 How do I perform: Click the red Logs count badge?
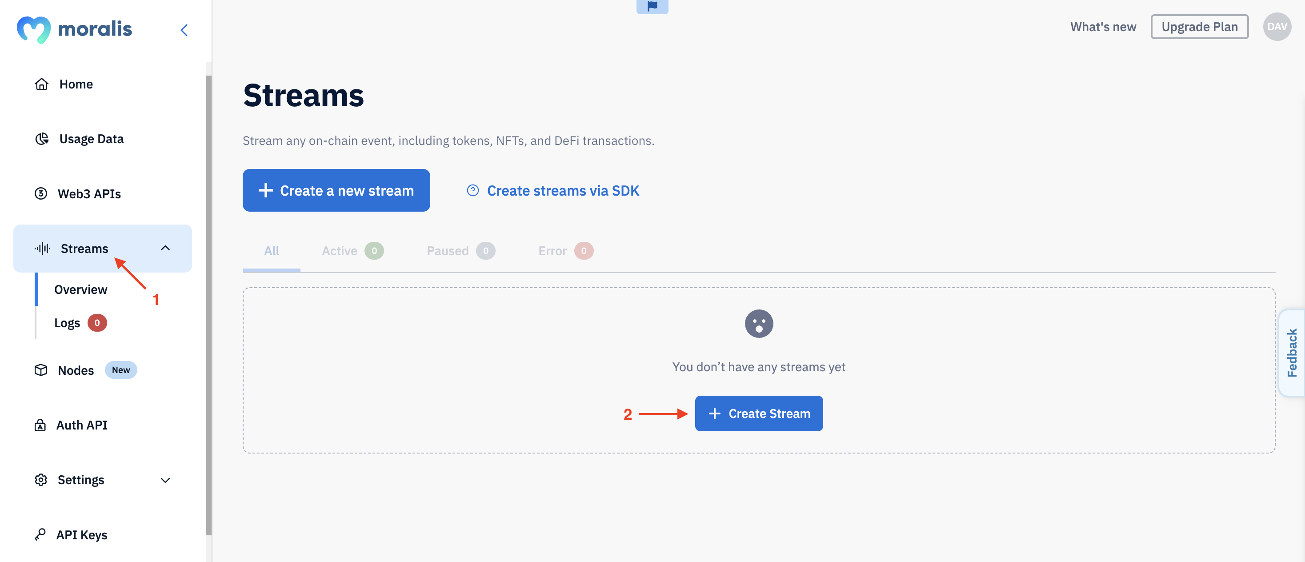click(97, 323)
